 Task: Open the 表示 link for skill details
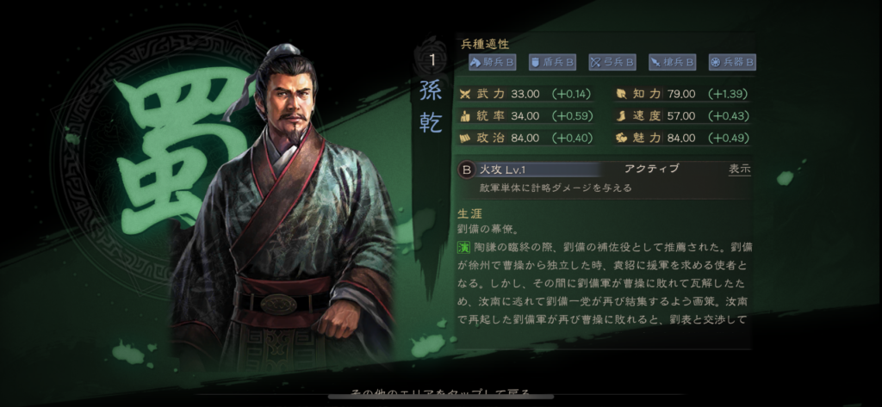740,170
